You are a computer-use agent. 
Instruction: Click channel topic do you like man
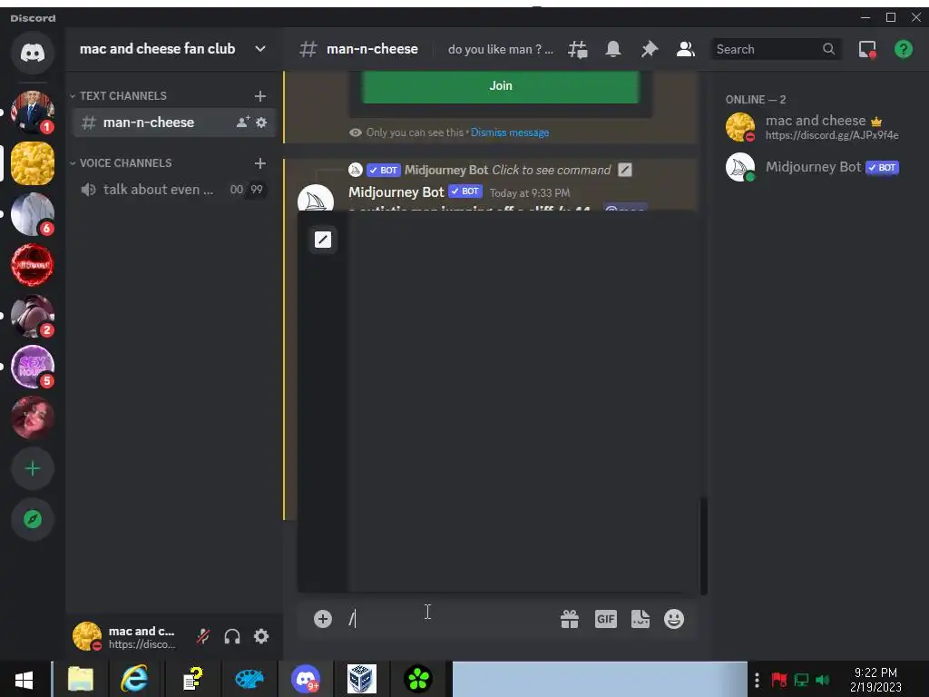click(500, 49)
